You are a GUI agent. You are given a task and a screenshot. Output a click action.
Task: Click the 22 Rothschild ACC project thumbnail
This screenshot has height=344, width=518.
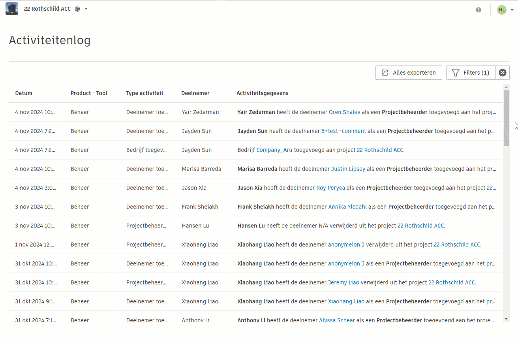pyautogui.click(x=12, y=9)
